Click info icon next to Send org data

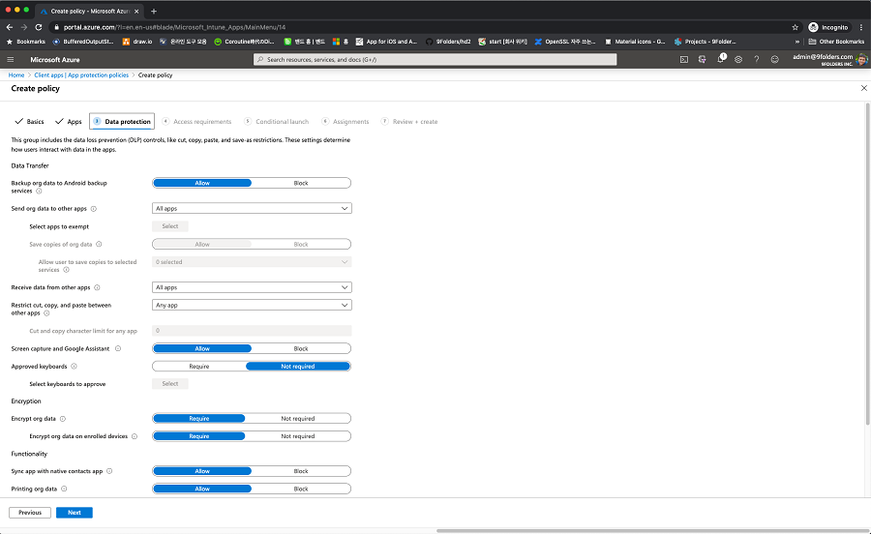93,209
